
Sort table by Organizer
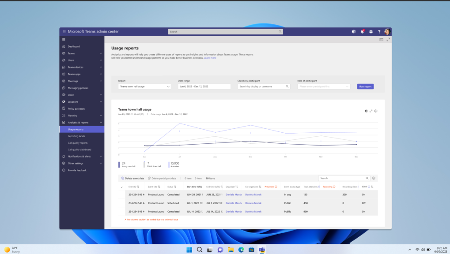coord(236,187)
